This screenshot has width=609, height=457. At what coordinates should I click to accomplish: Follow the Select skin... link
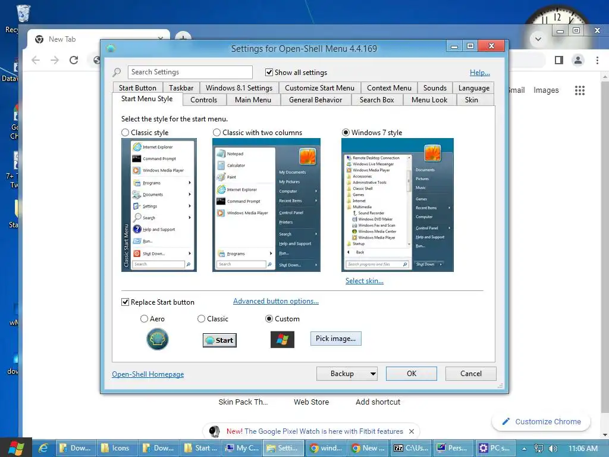365,281
